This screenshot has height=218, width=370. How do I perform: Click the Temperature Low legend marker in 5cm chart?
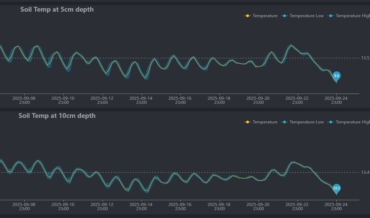[x=284, y=16]
